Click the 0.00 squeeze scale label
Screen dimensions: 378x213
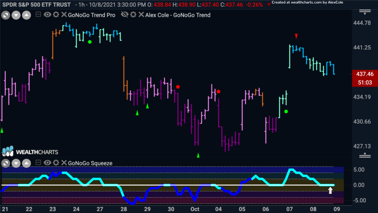359,185
